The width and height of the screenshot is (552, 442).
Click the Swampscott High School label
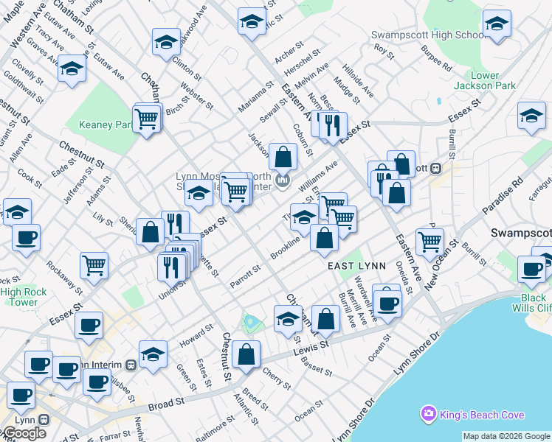428,35
